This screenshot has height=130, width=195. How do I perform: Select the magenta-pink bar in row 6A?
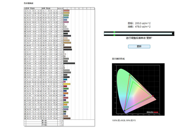click(x=66, y=22)
